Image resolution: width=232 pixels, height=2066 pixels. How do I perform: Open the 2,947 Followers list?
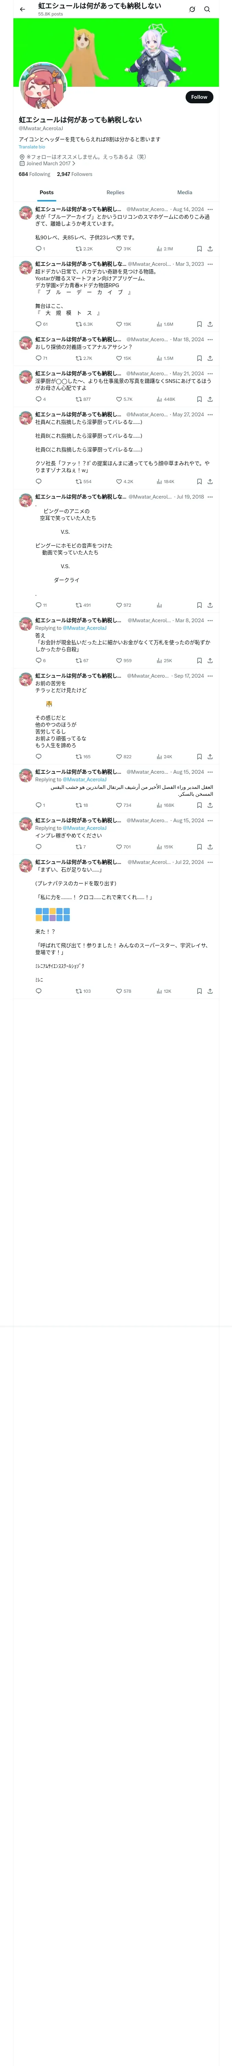coord(74,174)
